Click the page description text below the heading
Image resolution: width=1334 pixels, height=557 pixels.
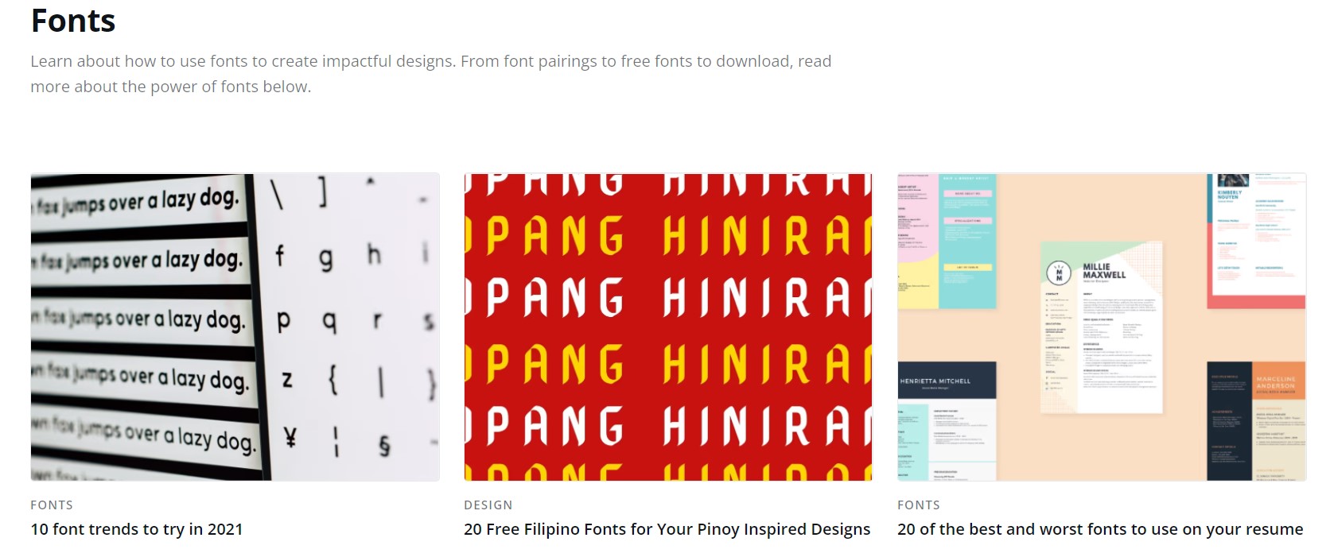(430, 73)
